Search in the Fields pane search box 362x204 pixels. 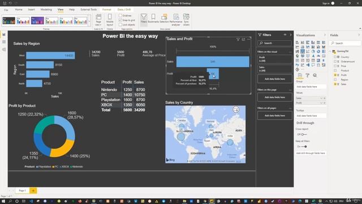(345, 43)
